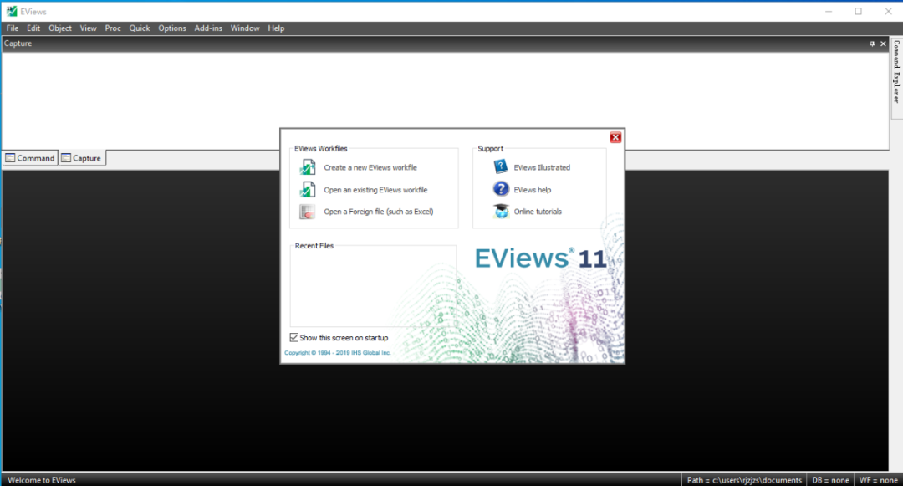This screenshot has height=486, width=903.
Task: Open the EViews help link
Action: click(532, 189)
